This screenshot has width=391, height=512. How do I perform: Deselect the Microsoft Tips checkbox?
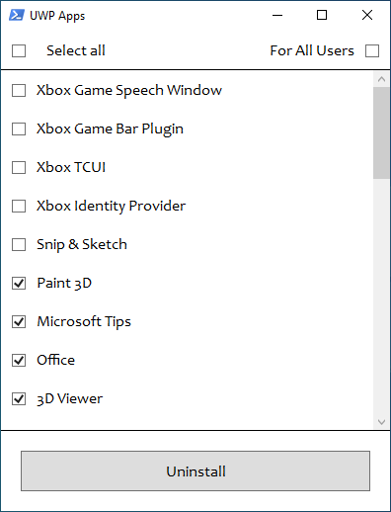(19, 322)
